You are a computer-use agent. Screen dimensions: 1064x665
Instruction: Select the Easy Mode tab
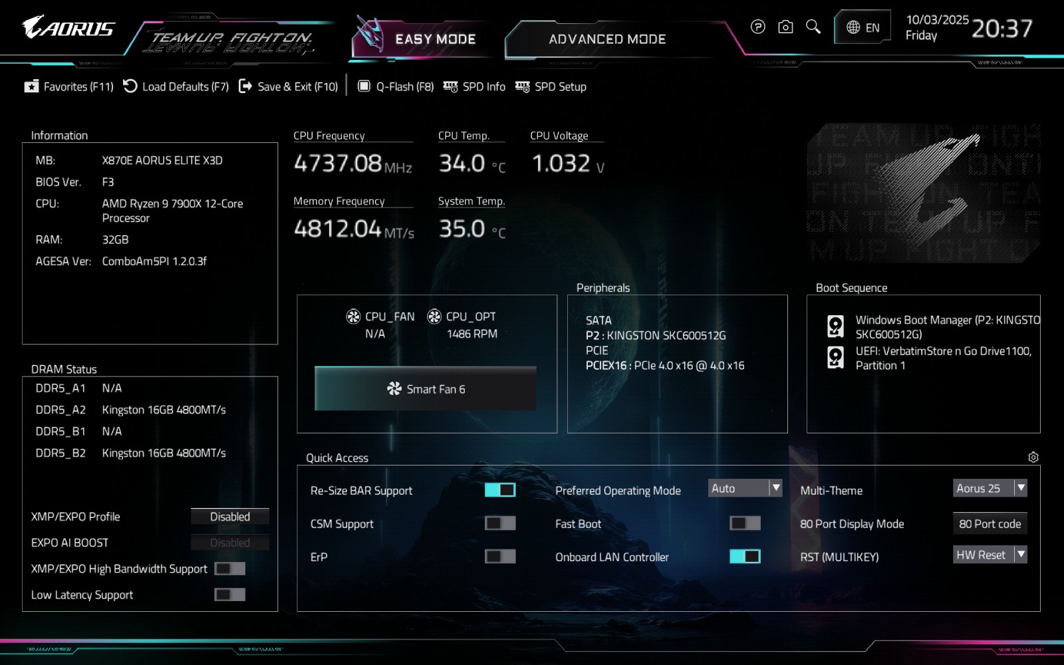coord(435,39)
